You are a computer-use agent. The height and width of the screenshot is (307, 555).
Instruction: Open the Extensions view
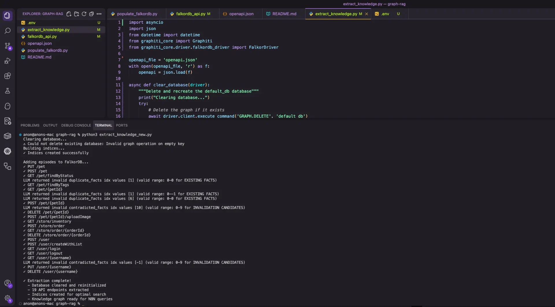click(8, 76)
